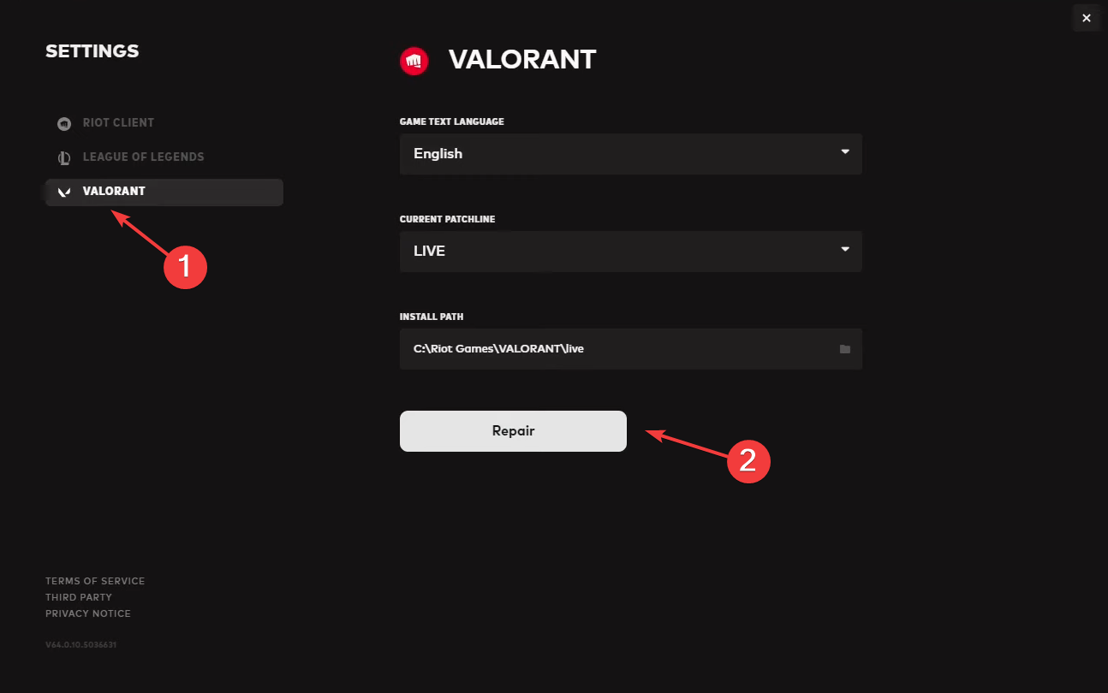Image resolution: width=1108 pixels, height=693 pixels.
Task: Click the install path text field
Action: click(x=631, y=349)
